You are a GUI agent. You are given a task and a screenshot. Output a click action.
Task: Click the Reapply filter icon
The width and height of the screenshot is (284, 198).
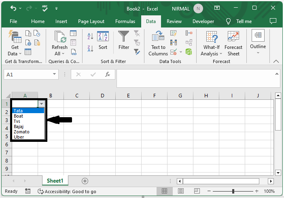click(x=137, y=43)
